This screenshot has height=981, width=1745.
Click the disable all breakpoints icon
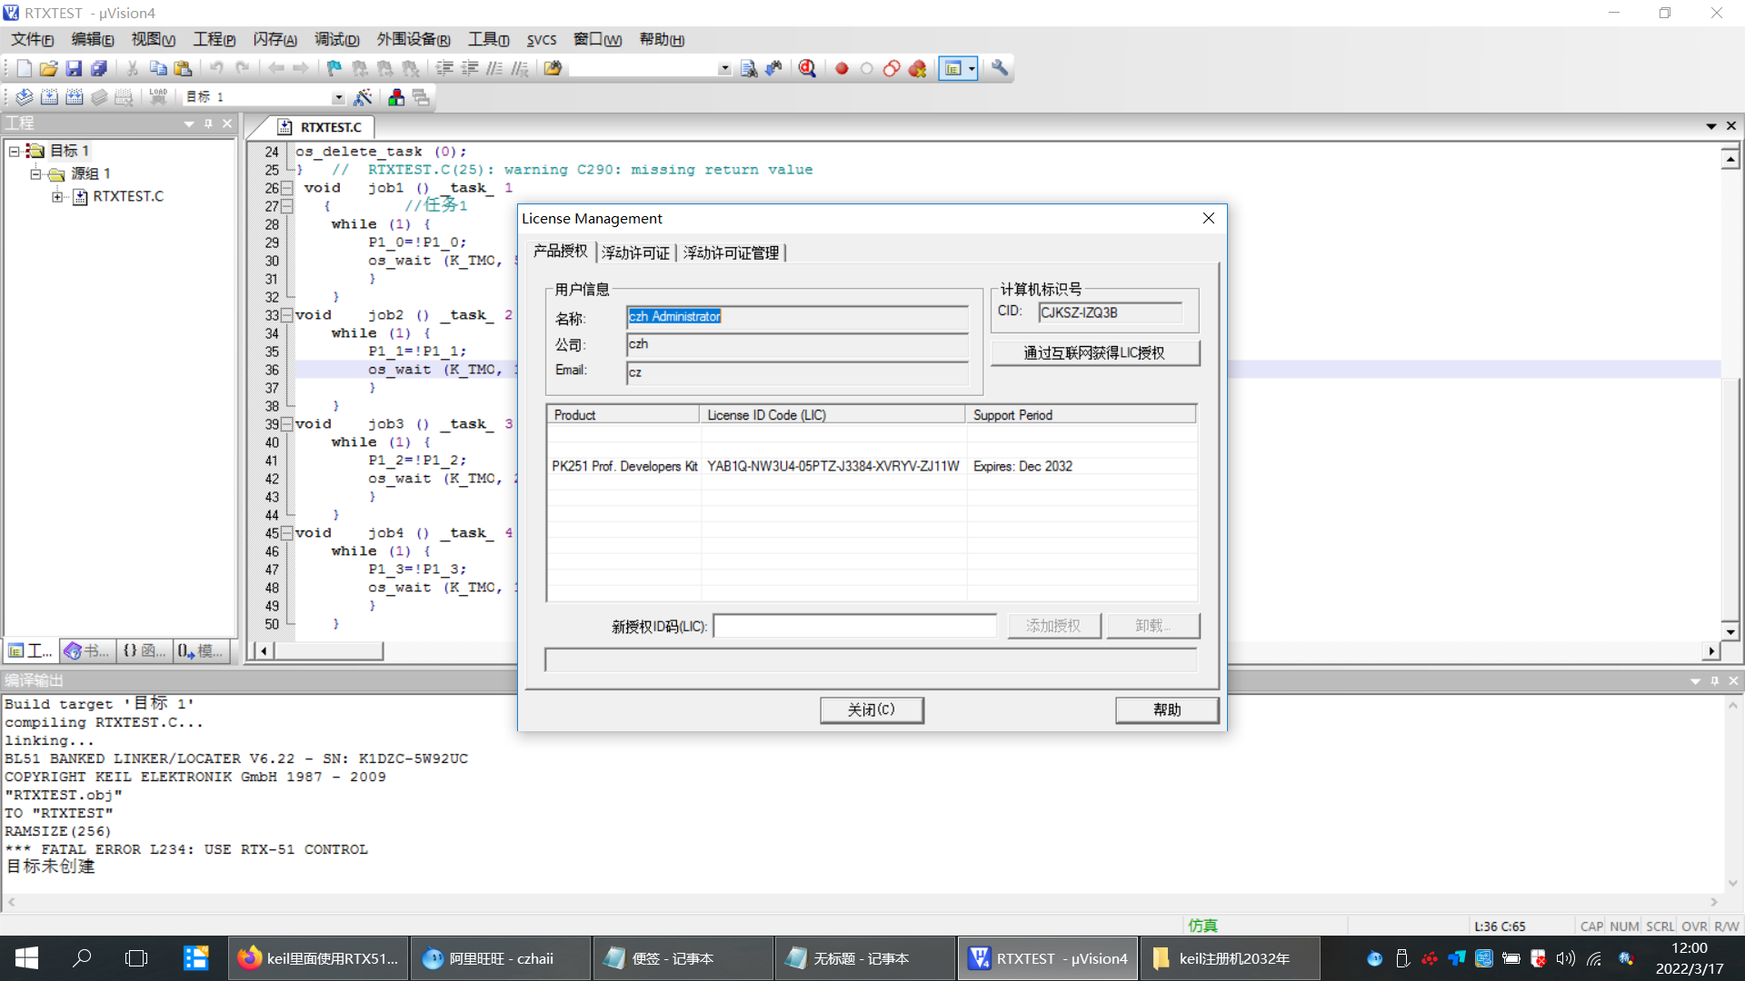[892, 68]
